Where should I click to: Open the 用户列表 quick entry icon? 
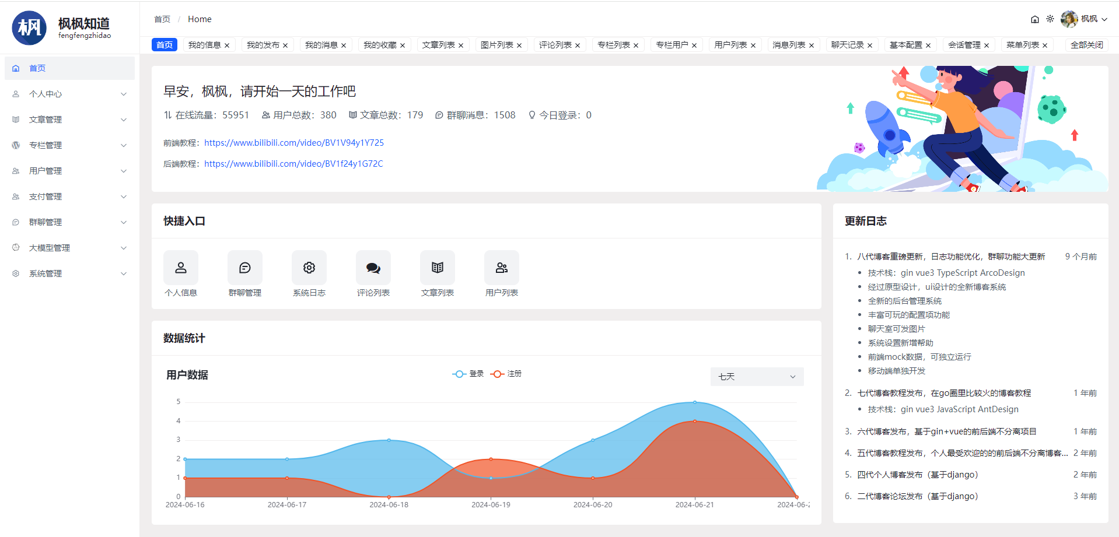click(502, 268)
